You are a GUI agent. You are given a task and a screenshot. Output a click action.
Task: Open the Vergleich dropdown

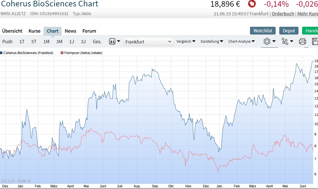pyautogui.click(x=186, y=42)
